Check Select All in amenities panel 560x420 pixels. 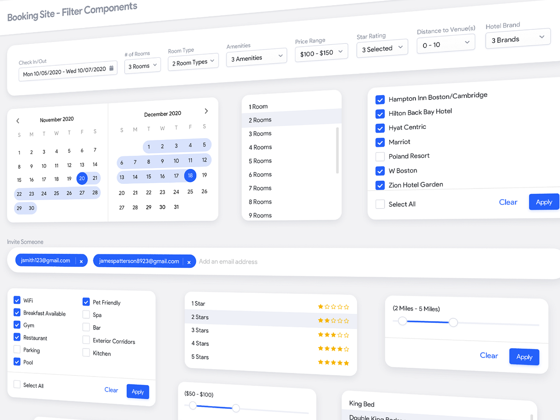point(17,385)
